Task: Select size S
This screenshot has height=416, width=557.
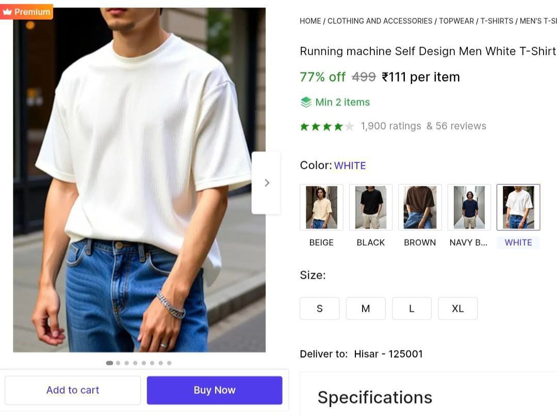Action: click(x=319, y=309)
